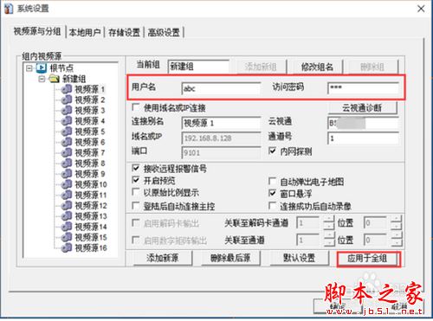The width and height of the screenshot is (433, 321).
Task: Open the 存储设置 tab
Action: (124, 32)
